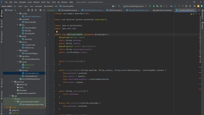Select PlaceDto in project tree
This screenshot has width=204, height=115.
pos(28,31)
